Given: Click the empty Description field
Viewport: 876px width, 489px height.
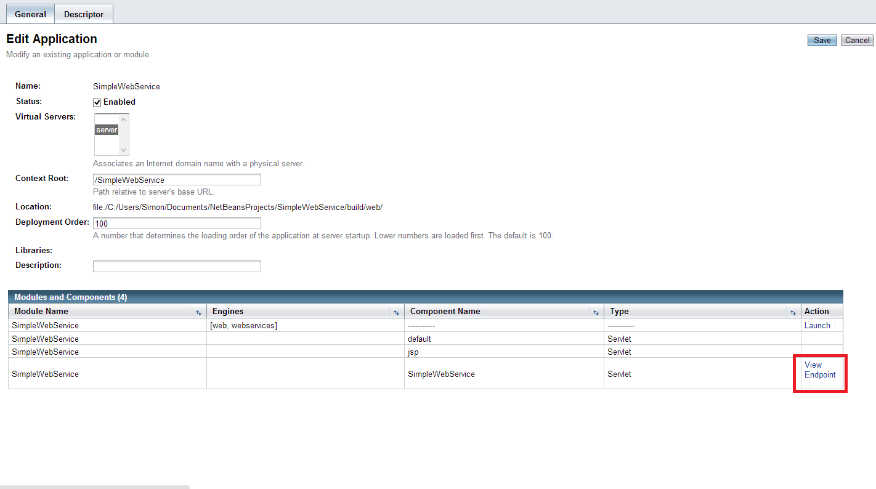Looking at the screenshot, I should coord(177,267).
